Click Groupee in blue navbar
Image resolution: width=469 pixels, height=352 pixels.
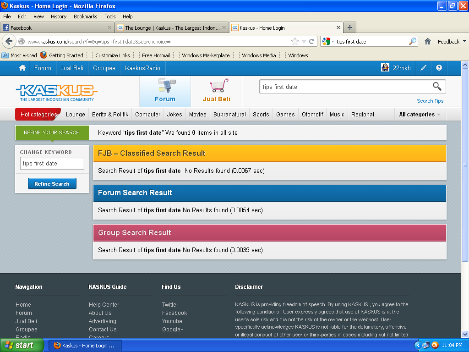pos(104,68)
